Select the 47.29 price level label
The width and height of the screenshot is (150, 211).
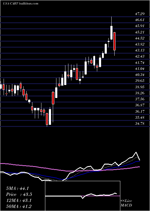[x=140, y=14]
